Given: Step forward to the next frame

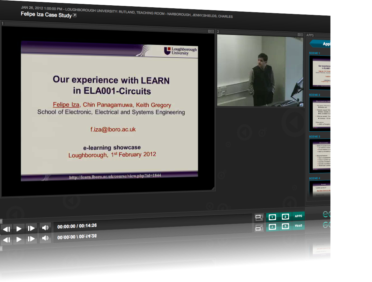Looking at the screenshot, I should (x=31, y=228).
